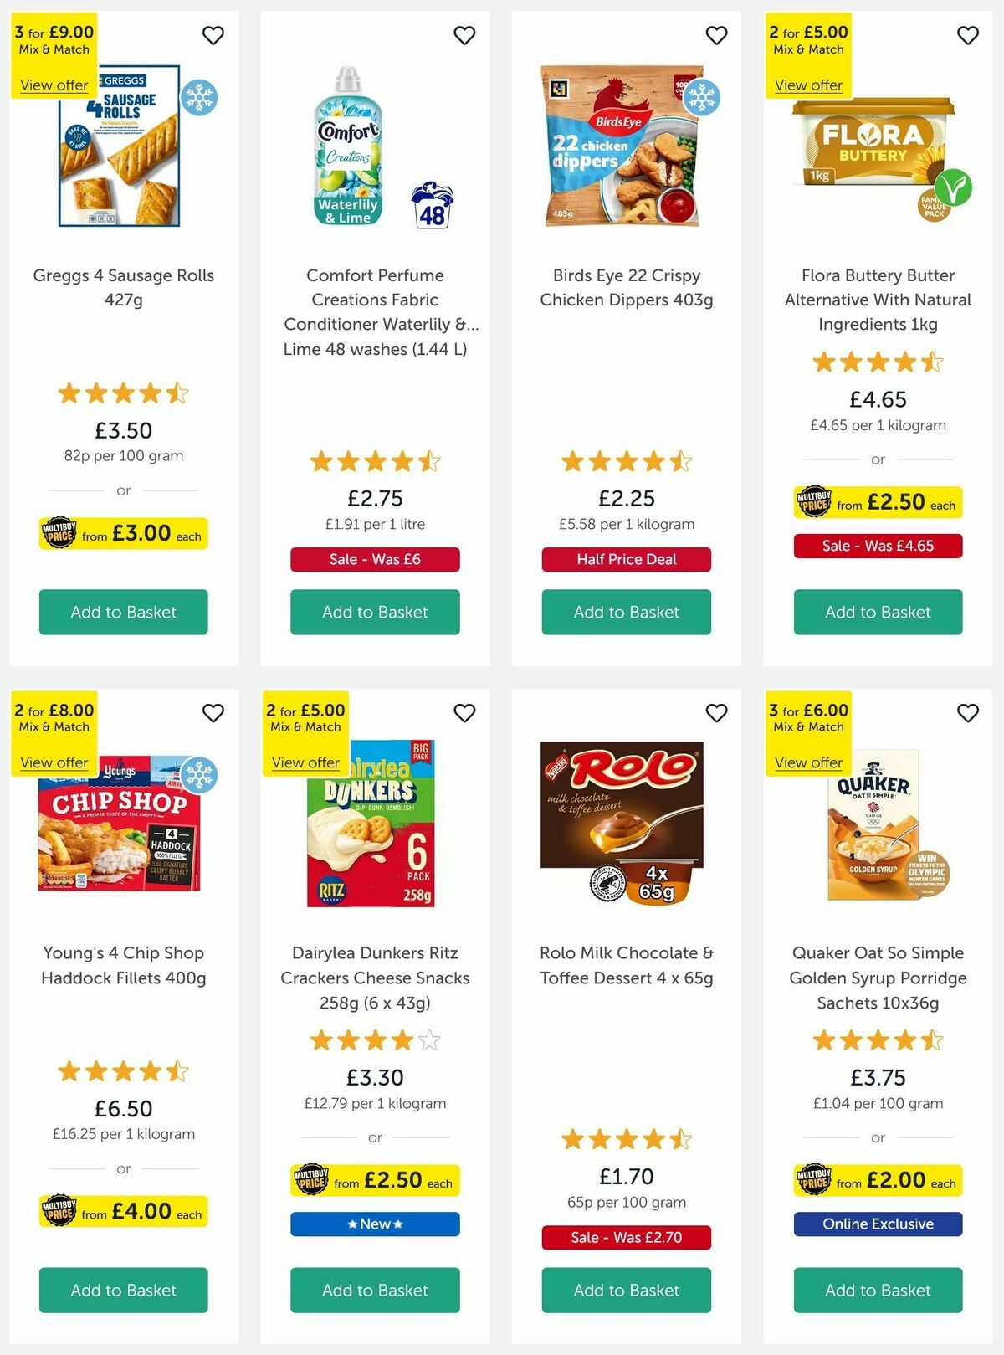Image resolution: width=1004 pixels, height=1355 pixels.
Task: Add Dairylea Dunkers to basket
Action: (374, 1290)
